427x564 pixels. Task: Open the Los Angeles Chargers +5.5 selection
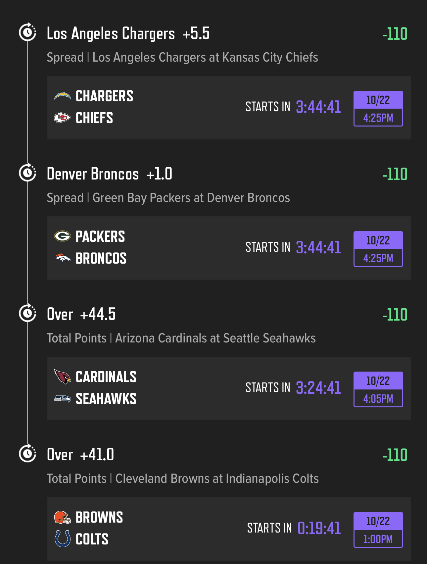[128, 33]
